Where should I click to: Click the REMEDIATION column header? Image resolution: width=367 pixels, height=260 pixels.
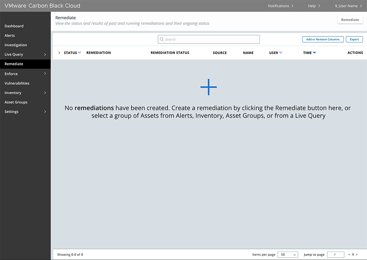coord(99,53)
